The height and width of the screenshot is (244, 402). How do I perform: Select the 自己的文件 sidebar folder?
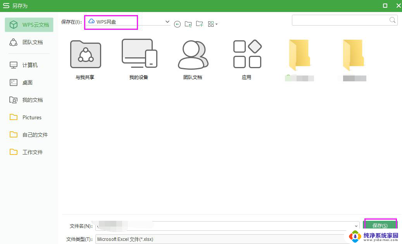coord(29,135)
